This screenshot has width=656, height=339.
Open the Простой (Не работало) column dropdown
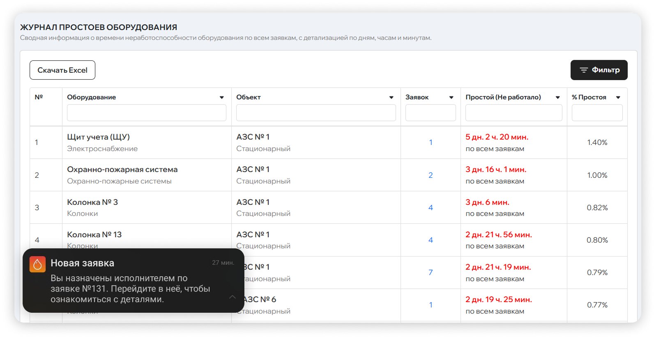point(557,98)
